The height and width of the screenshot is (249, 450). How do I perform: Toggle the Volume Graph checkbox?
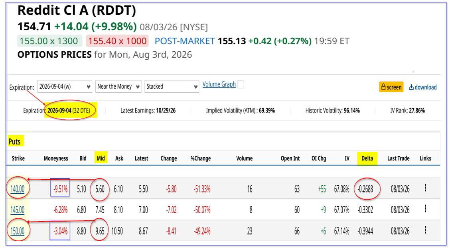(241, 84)
